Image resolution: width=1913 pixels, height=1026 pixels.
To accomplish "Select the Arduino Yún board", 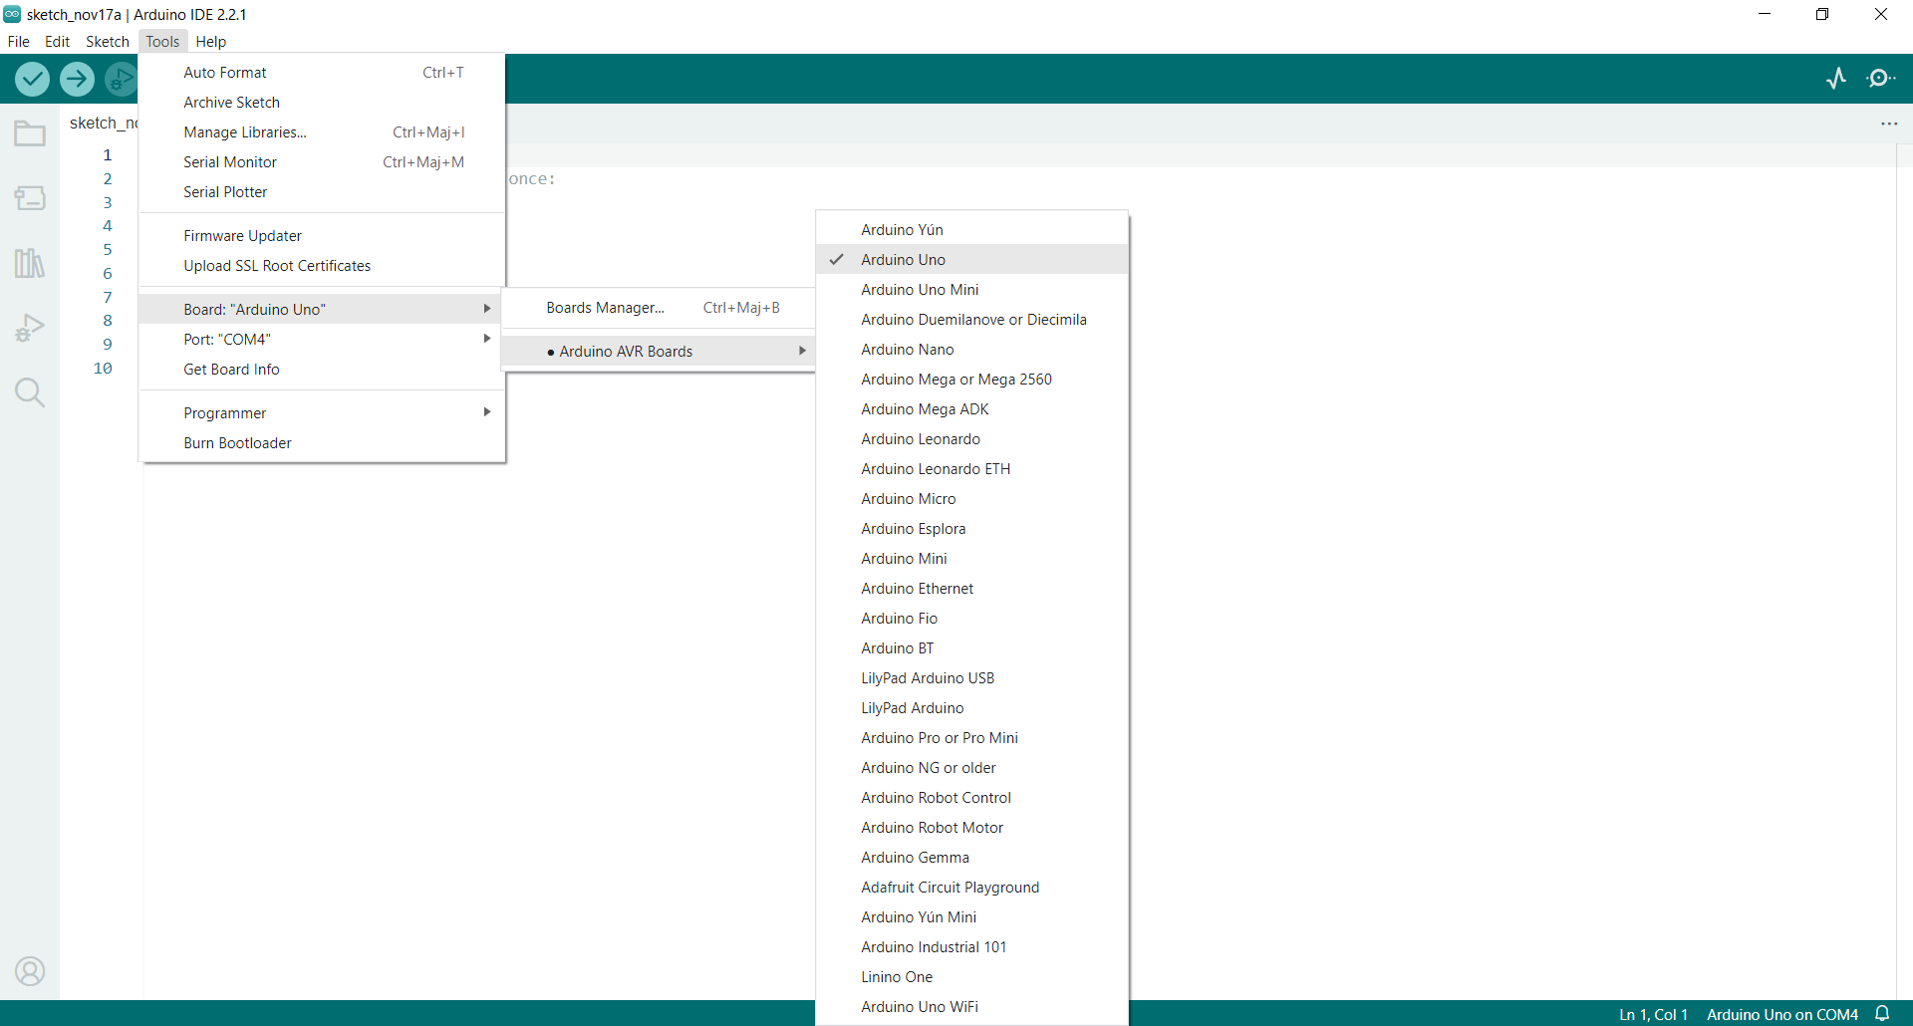I will pos(971,230).
